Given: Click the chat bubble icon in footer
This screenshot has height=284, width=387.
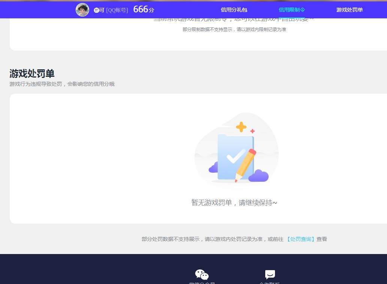Looking at the screenshot, I should [270, 274].
